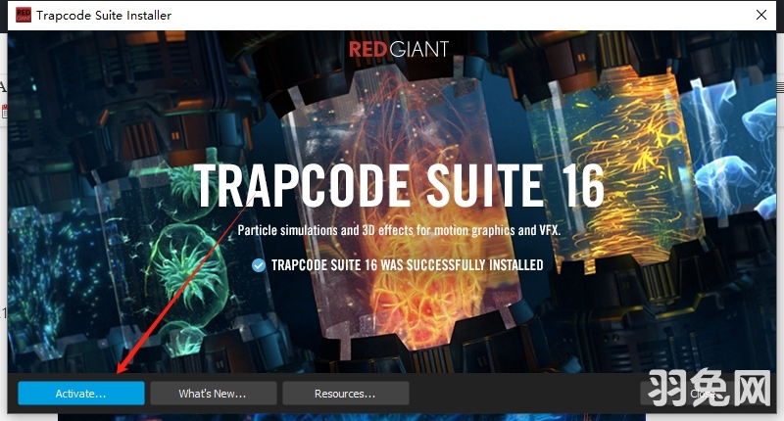Viewport: 784px width, 421px height.
Task: Click the empty title bar area
Action: [441, 15]
